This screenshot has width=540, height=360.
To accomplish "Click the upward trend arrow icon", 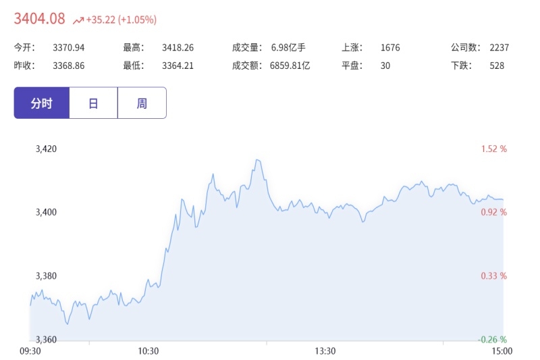I will 78,20.
